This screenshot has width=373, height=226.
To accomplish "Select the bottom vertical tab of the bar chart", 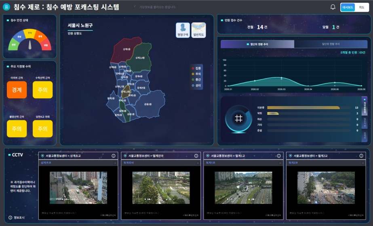I will coord(365,136).
